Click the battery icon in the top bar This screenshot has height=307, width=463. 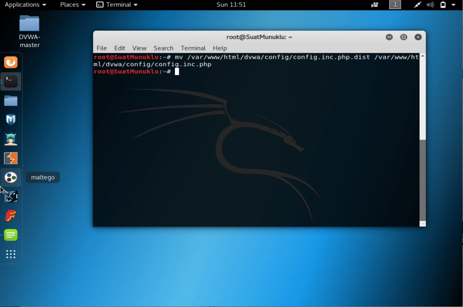pos(443,5)
